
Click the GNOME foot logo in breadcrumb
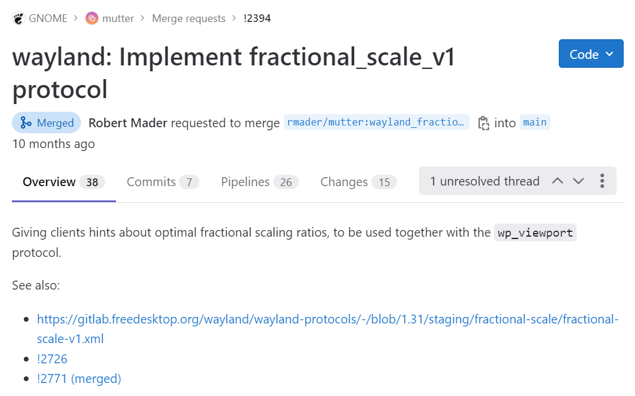(x=17, y=18)
